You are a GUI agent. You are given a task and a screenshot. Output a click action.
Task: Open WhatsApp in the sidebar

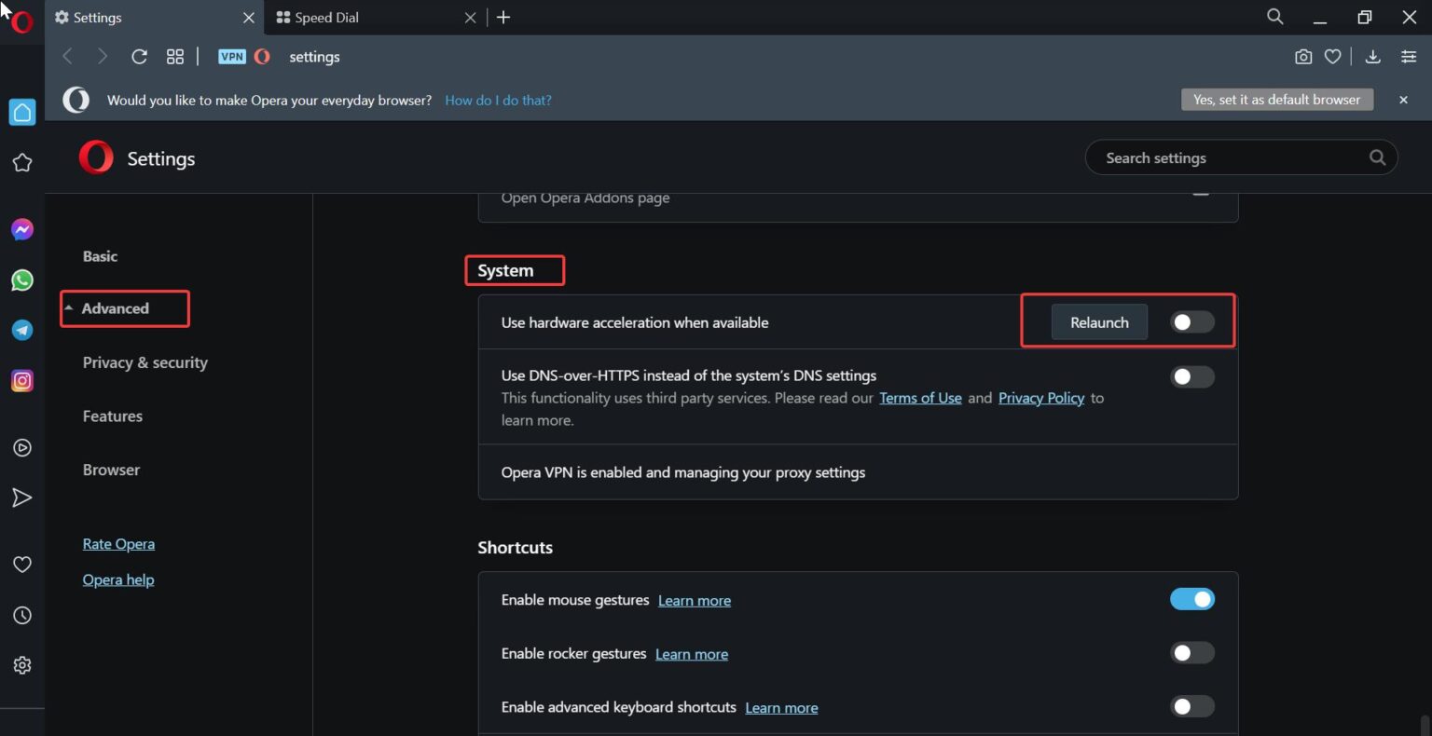pos(21,279)
